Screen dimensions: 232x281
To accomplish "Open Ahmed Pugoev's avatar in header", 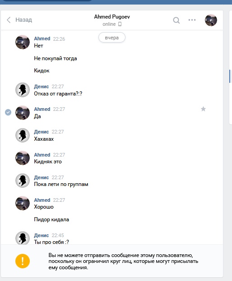I will (x=211, y=20).
